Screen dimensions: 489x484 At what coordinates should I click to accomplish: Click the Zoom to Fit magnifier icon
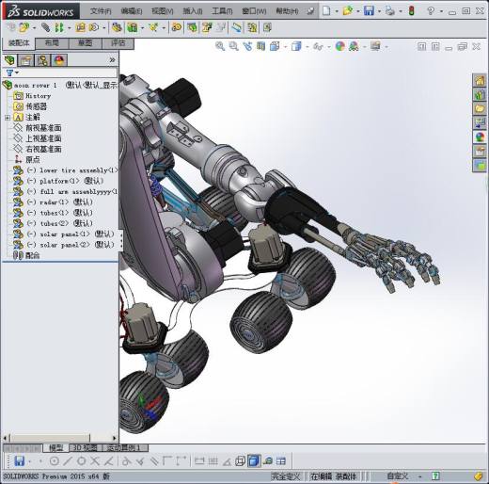click(x=220, y=46)
